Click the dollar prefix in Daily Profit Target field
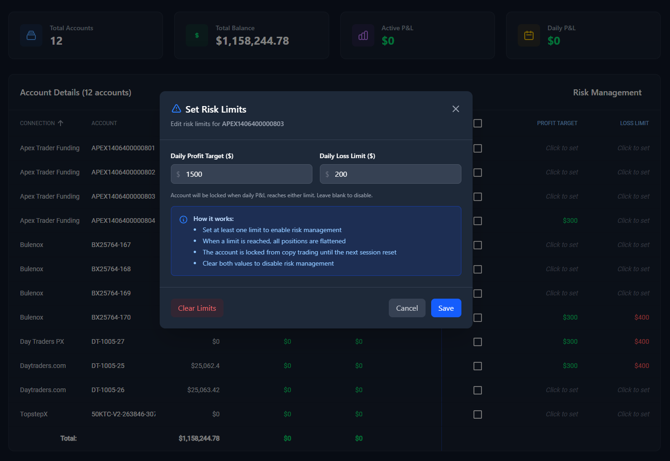This screenshot has width=670, height=461. [178, 174]
